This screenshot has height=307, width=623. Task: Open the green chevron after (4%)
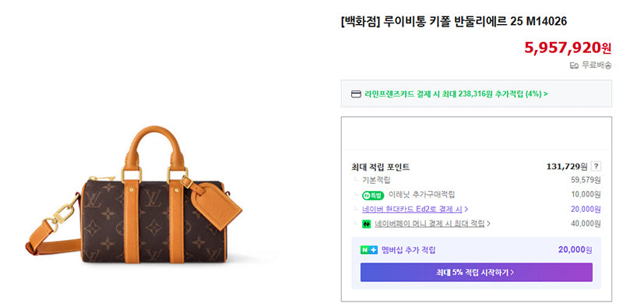[546, 94]
